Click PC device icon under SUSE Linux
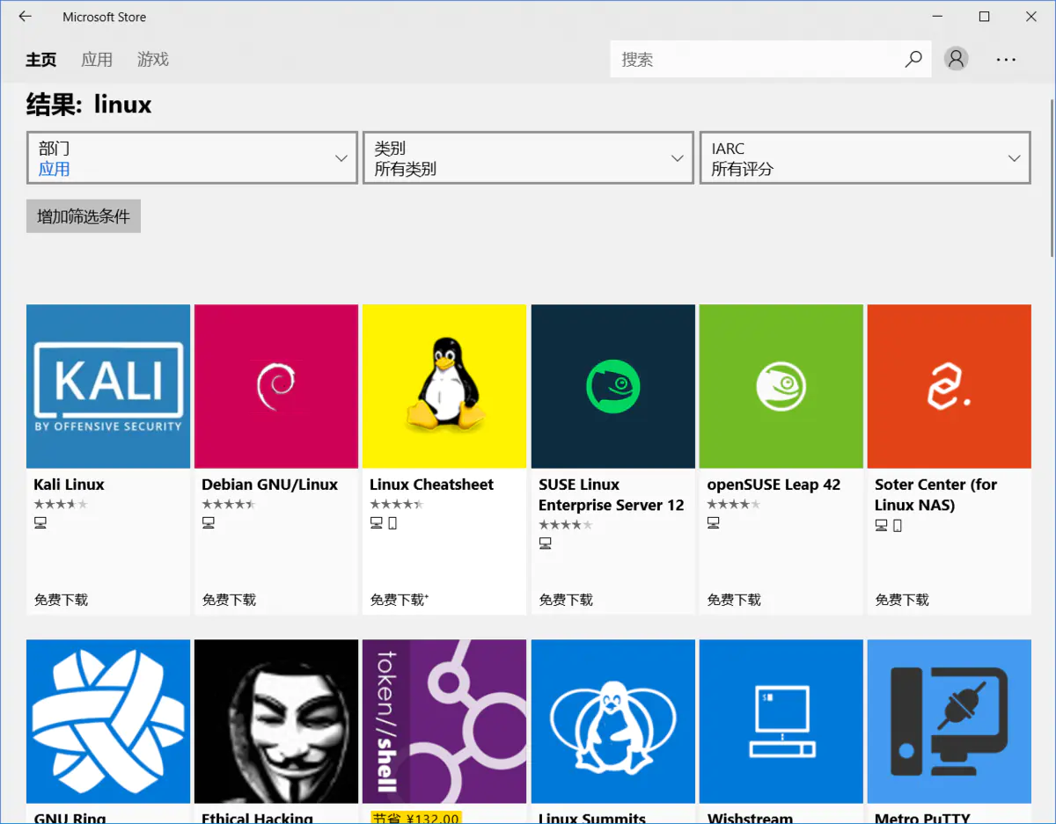Screen dimensions: 1056x824 [546, 543]
